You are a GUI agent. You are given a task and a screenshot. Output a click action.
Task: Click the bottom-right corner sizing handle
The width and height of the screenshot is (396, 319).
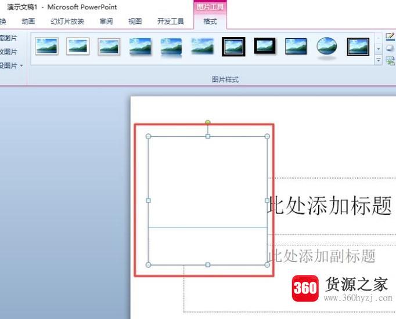[x=267, y=265]
